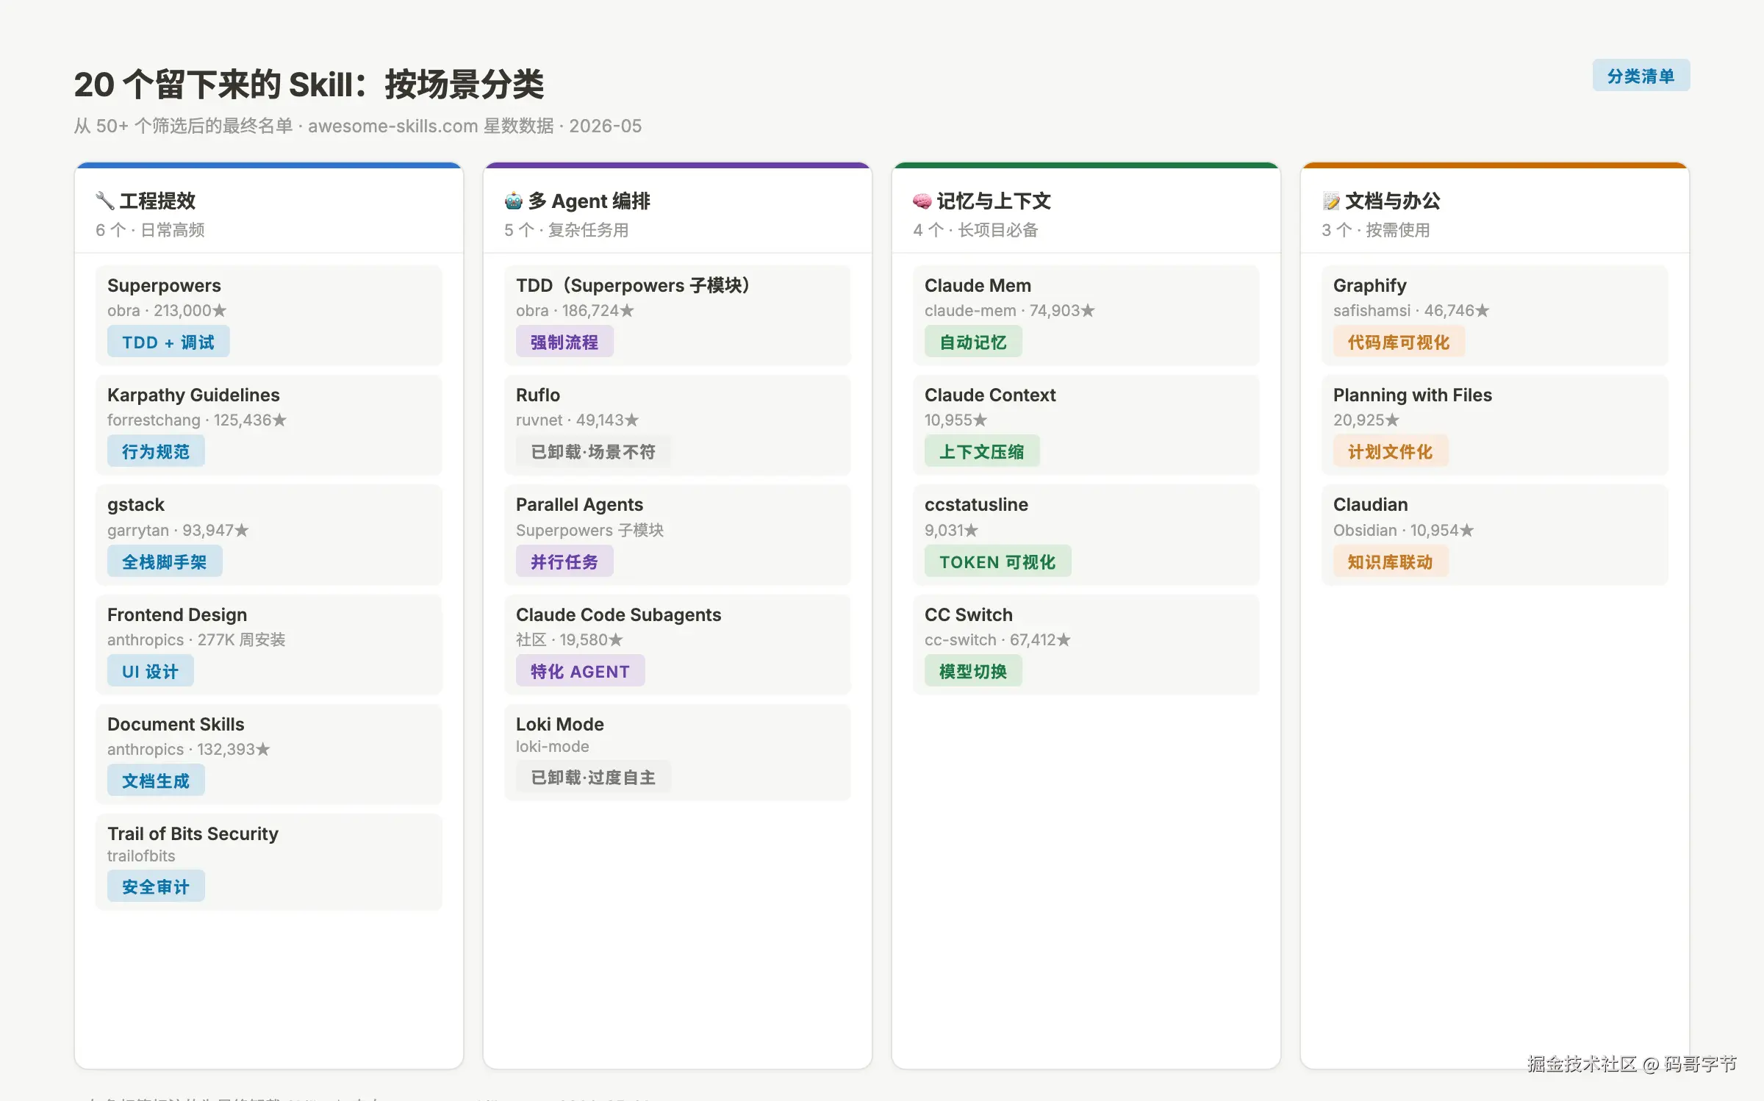Click the awesome-skills.com subtitle line
The width and height of the screenshot is (1764, 1101).
pyautogui.click(x=358, y=126)
